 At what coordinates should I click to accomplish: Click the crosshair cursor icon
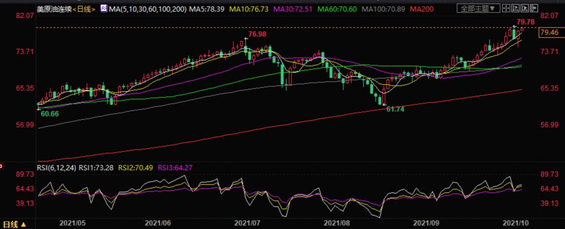506,8
